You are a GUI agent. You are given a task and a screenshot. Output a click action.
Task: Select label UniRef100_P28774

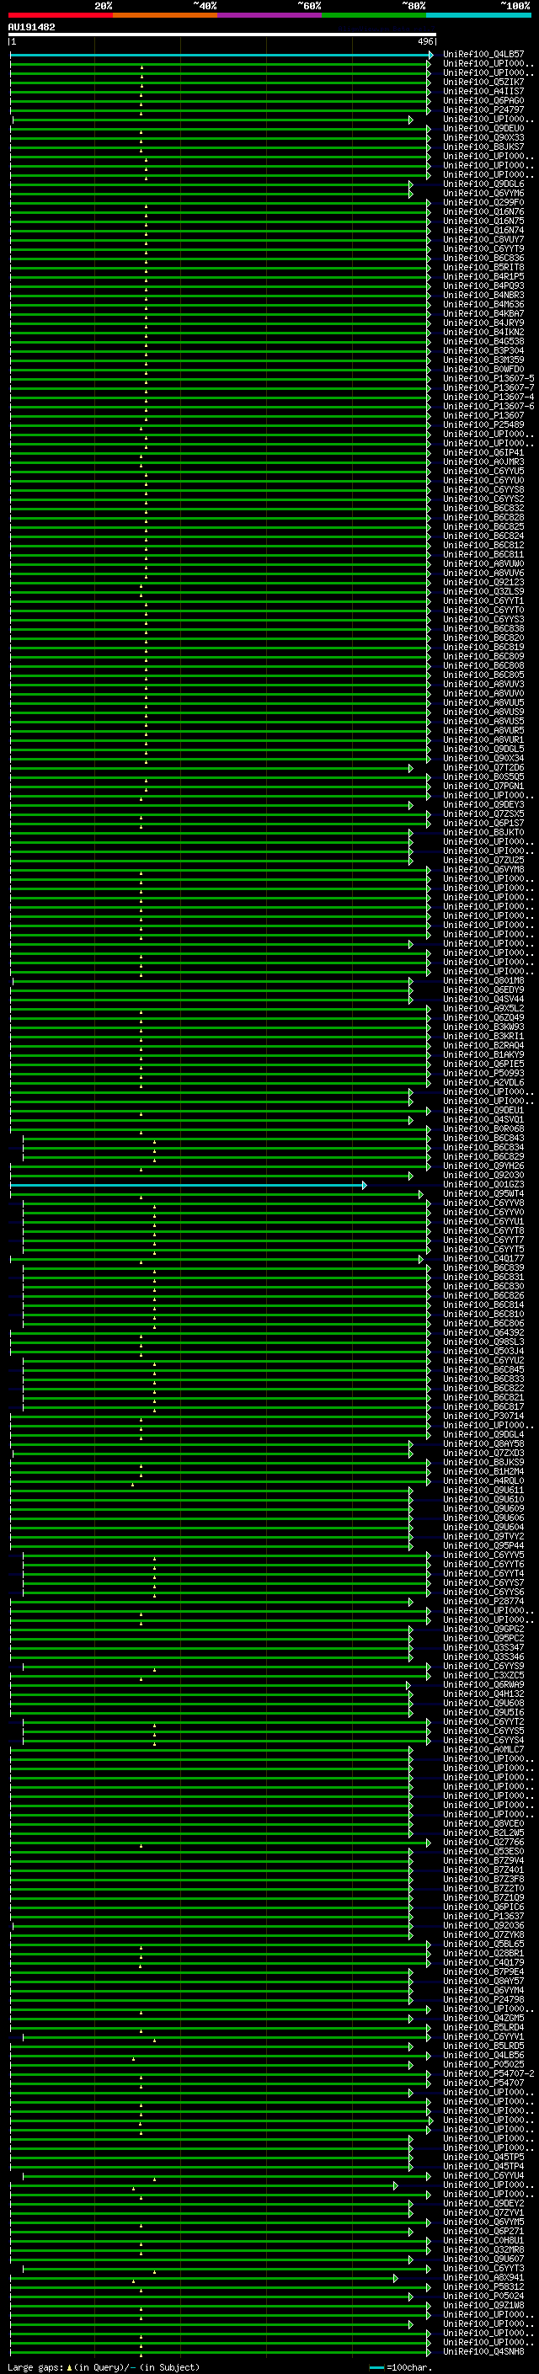pos(483,1602)
